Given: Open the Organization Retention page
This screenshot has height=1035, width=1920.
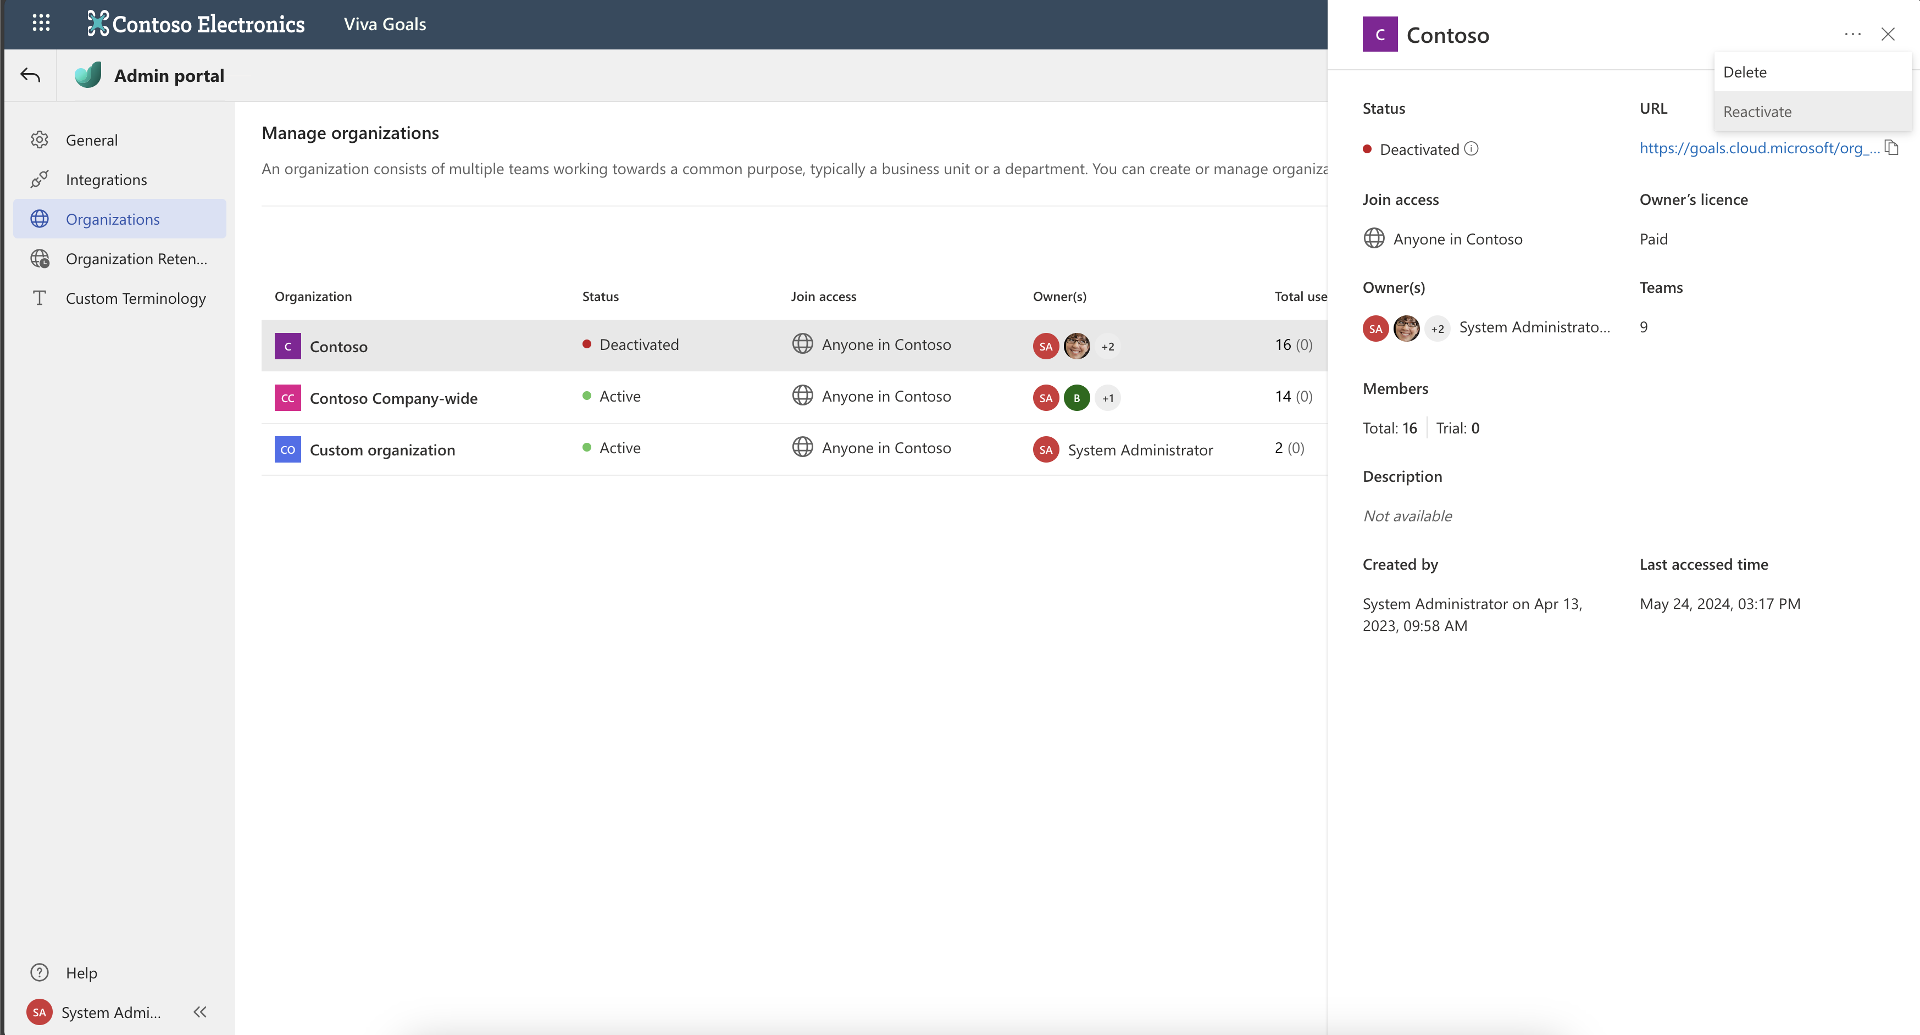Looking at the screenshot, I should 136,259.
